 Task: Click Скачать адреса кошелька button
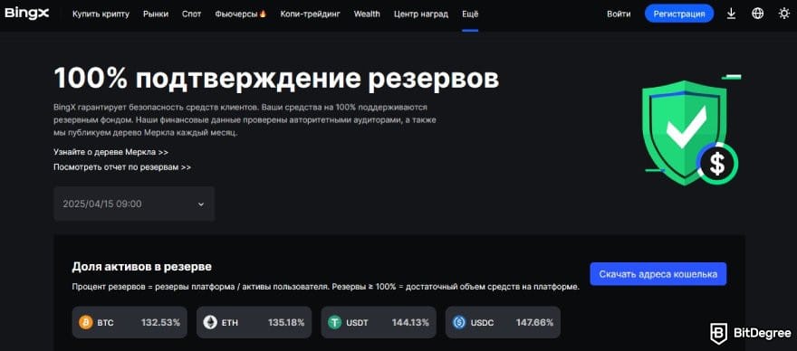tap(658, 274)
